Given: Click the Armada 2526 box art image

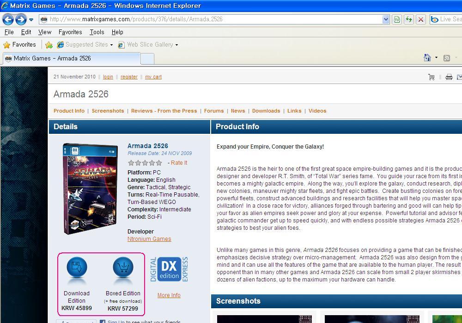Looking at the screenshot, I should click(x=90, y=189).
